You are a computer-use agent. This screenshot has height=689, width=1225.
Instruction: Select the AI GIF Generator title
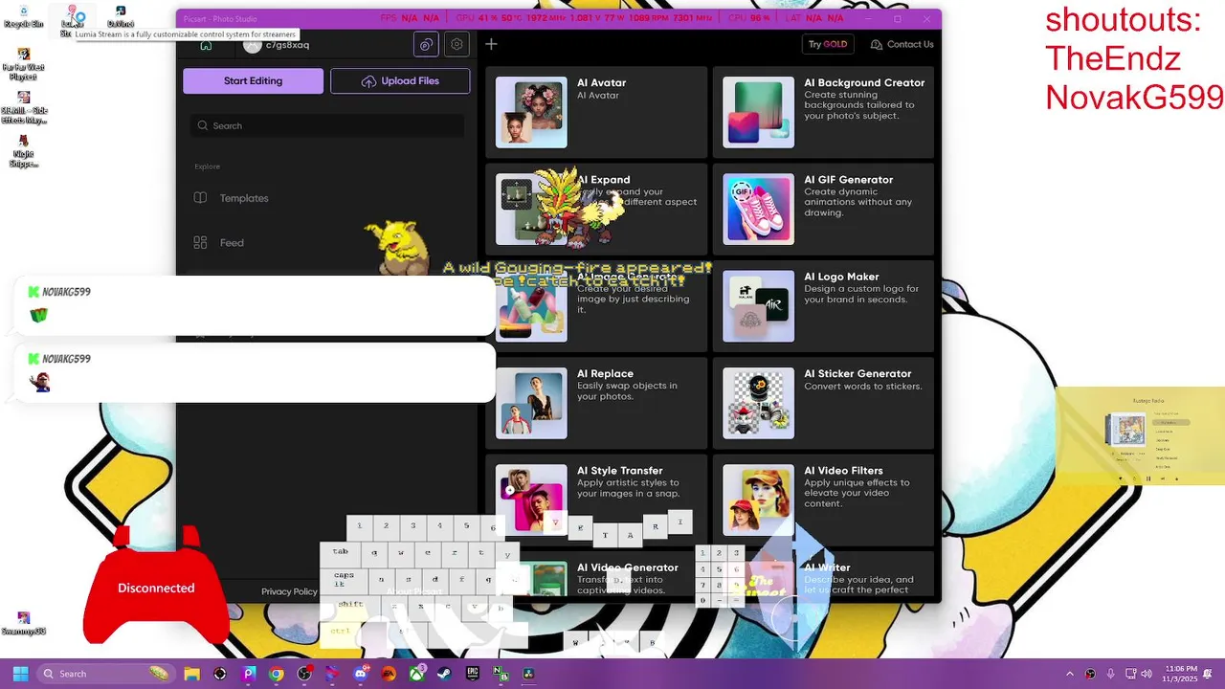point(848,180)
